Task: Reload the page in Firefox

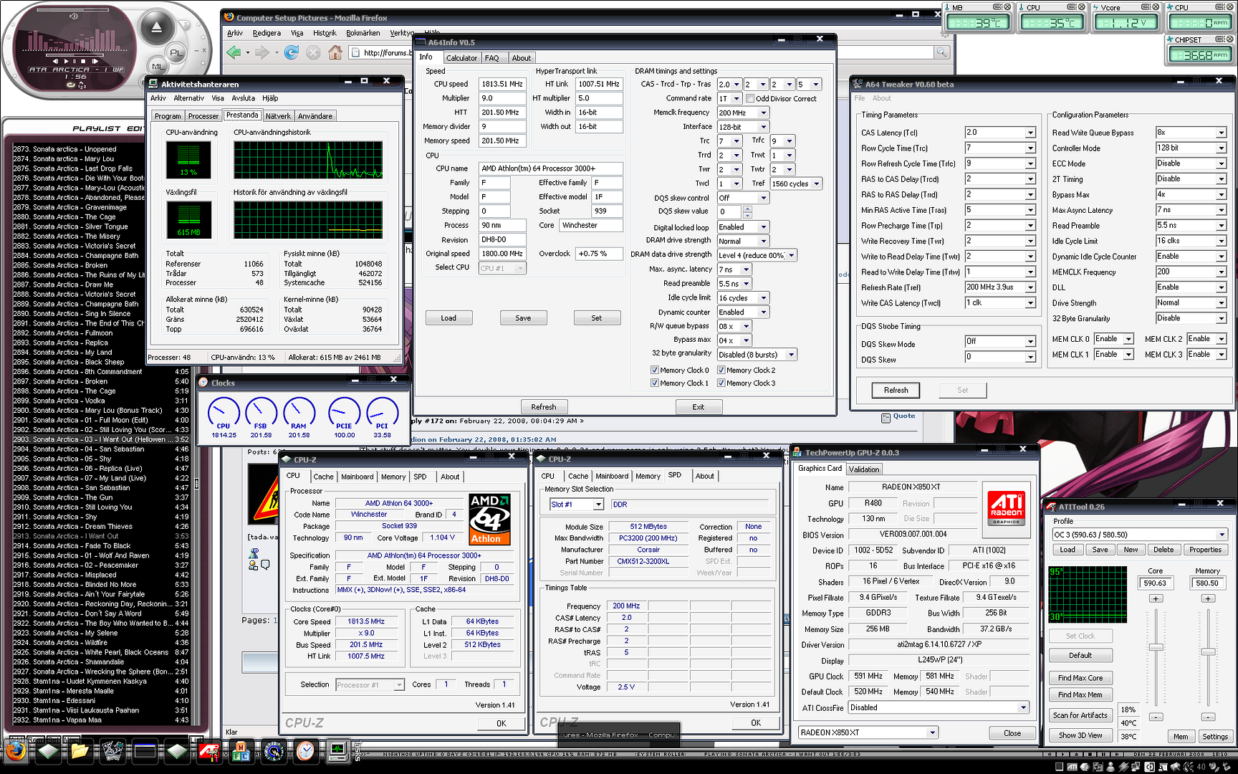Action: click(291, 52)
